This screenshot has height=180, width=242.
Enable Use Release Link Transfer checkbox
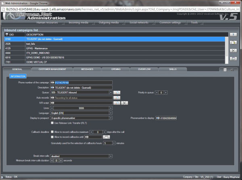click(52, 123)
